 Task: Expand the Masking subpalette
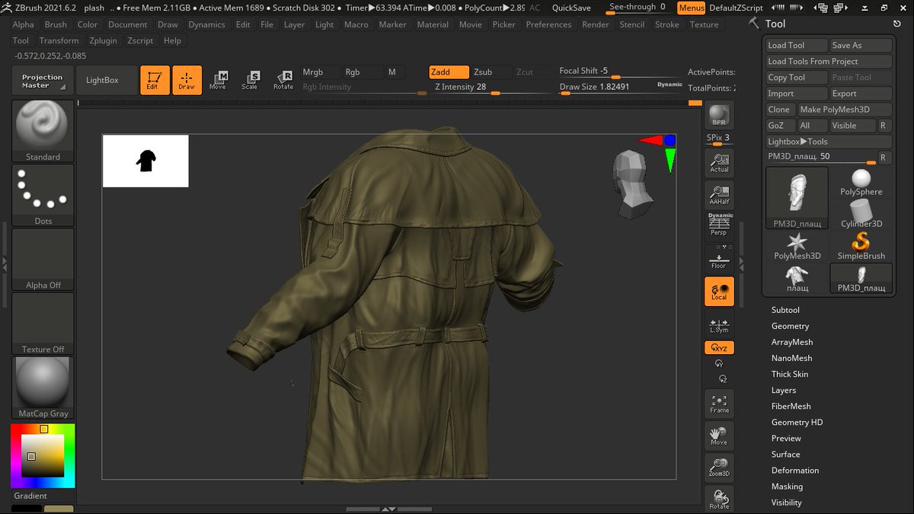[788, 486]
